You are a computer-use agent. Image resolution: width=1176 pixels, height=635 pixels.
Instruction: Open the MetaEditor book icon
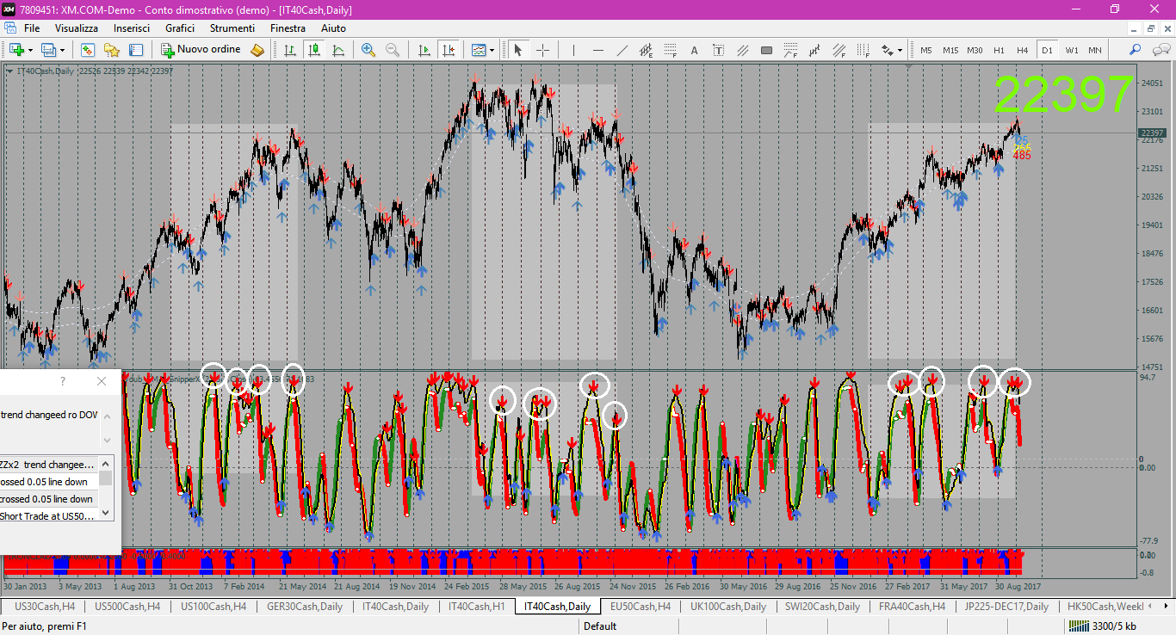click(x=257, y=50)
